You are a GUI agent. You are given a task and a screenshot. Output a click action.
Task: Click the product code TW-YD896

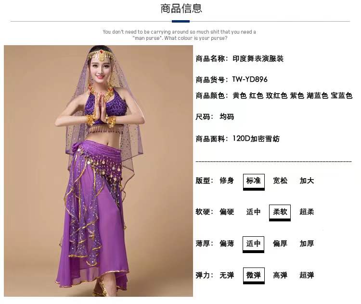pyautogui.click(x=250, y=80)
